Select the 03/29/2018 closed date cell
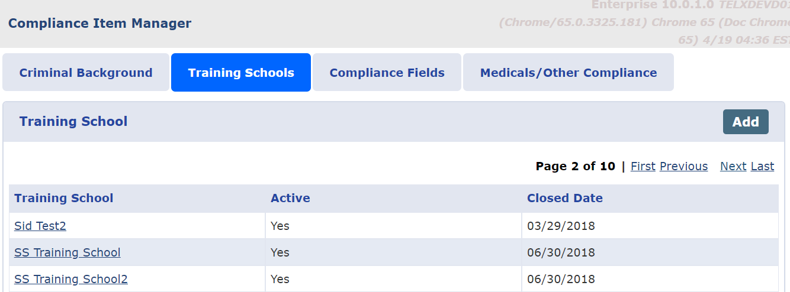 coord(561,226)
